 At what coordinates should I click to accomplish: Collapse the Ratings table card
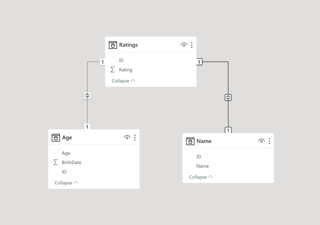click(x=123, y=81)
